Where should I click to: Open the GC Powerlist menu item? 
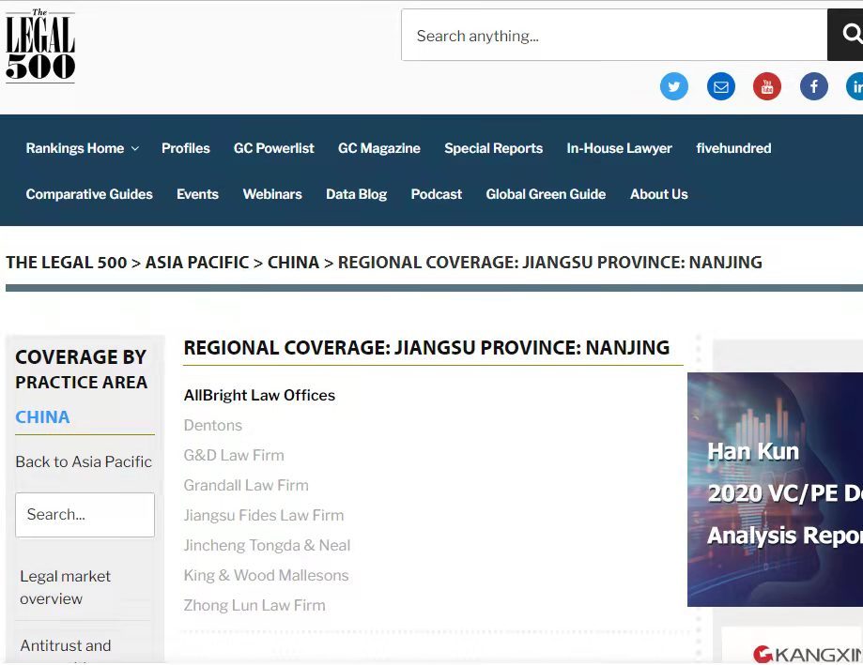tap(273, 148)
